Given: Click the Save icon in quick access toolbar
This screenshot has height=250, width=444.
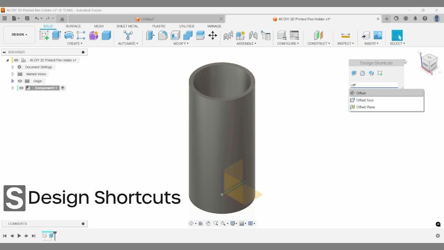Looking at the screenshot, I should pos(27,18).
